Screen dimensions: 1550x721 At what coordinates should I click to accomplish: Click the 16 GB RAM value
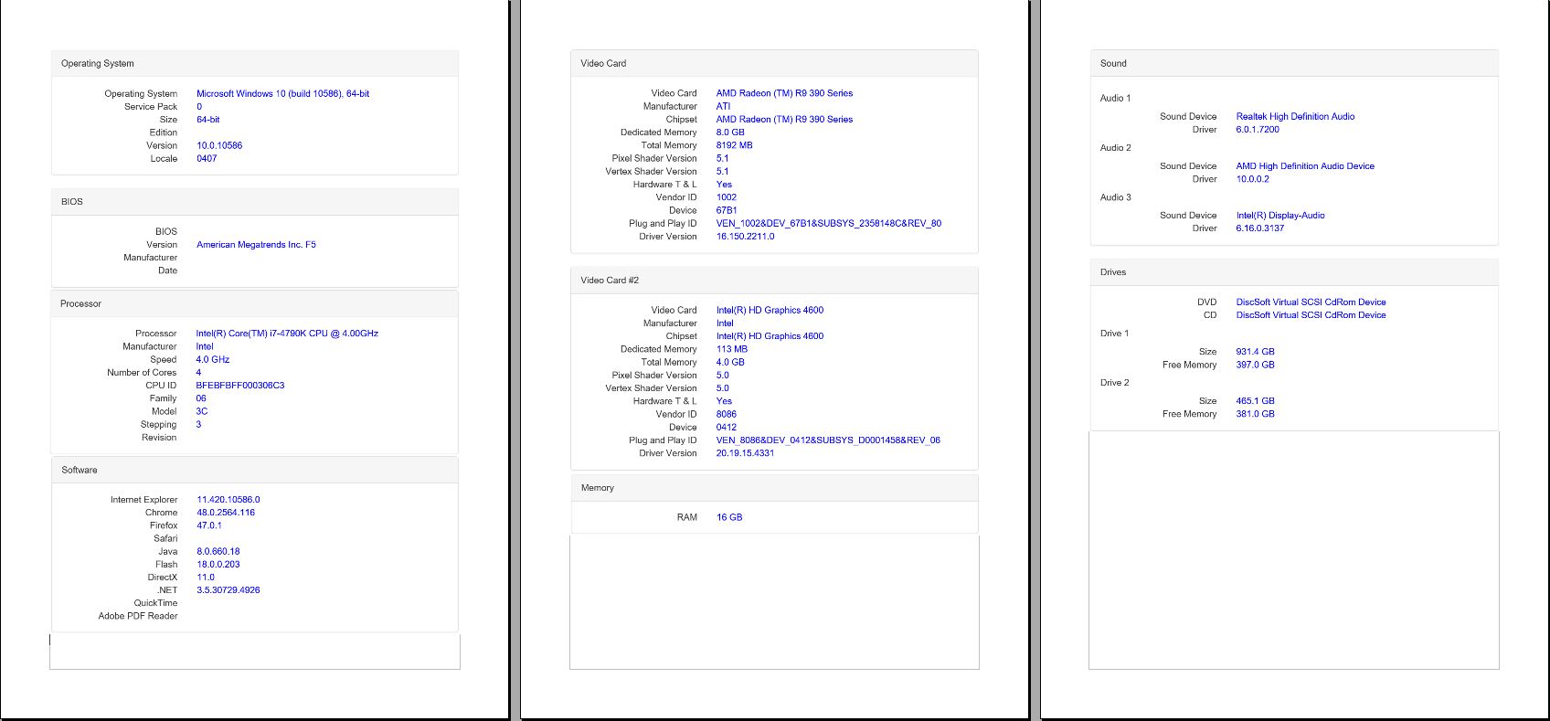coord(729,517)
